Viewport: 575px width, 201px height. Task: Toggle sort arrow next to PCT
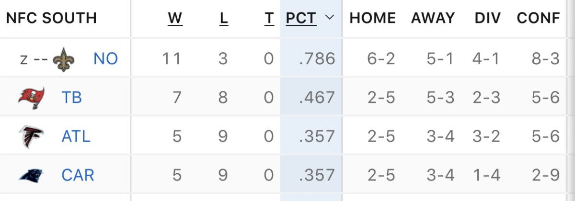pyautogui.click(x=329, y=18)
